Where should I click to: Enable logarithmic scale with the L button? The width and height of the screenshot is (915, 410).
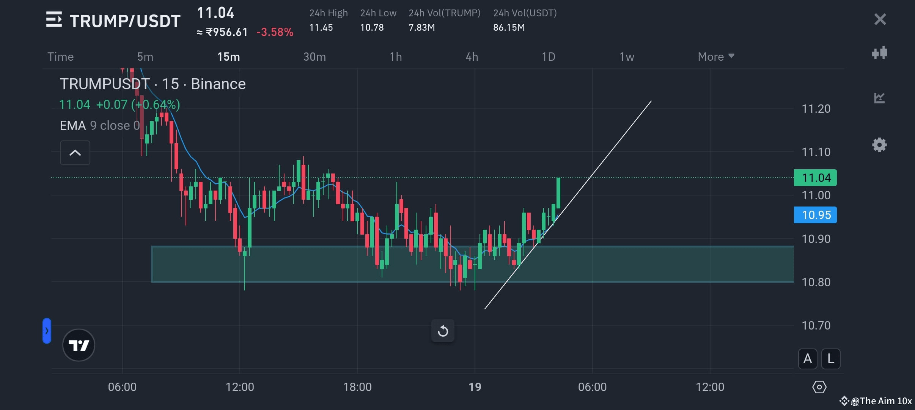(830, 358)
